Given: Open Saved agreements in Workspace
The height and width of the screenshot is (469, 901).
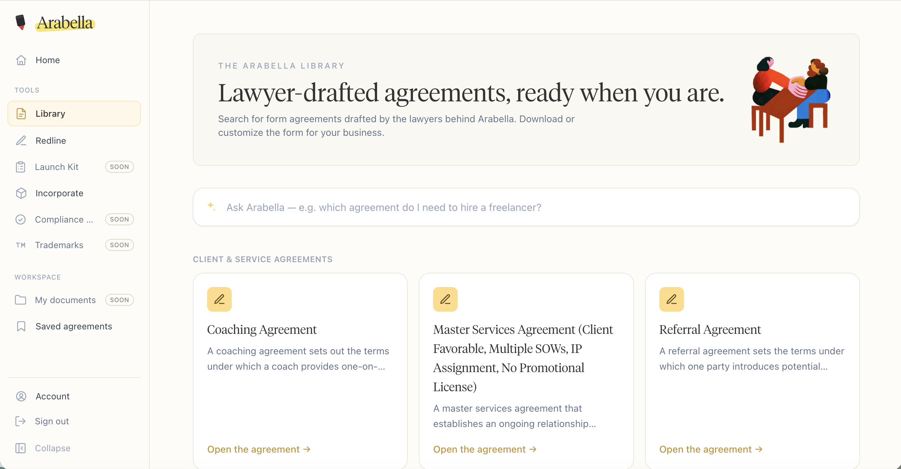Looking at the screenshot, I should point(74,326).
